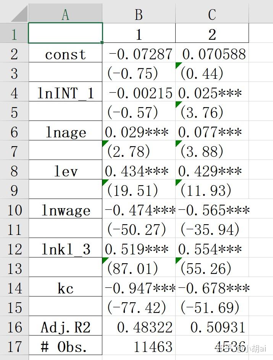Select row 8 header
The image size is (273, 360).
pyautogui.click(x=14, y=169)
